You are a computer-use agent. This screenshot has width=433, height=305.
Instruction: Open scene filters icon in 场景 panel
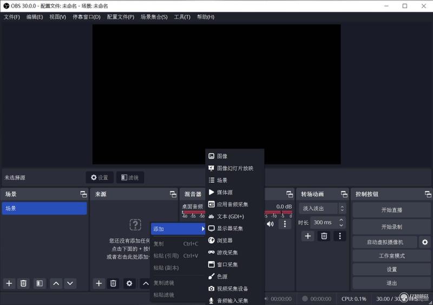click(40, 283)
